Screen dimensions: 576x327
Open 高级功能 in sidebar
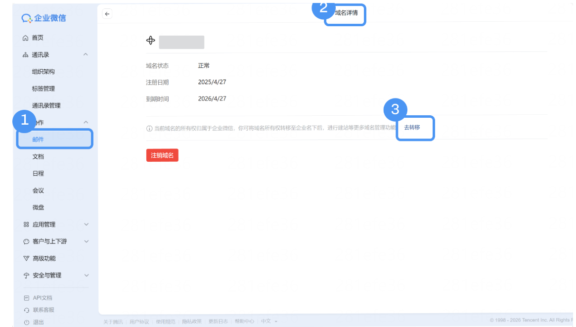44,258
